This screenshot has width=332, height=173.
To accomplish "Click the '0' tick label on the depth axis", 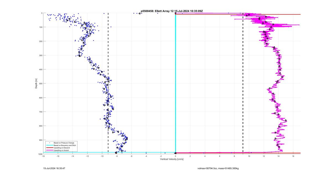I will point(41,13).
